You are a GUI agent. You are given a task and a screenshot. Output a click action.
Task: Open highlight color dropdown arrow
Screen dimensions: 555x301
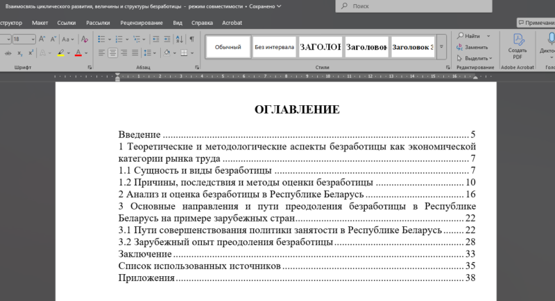tap(68, 53)
